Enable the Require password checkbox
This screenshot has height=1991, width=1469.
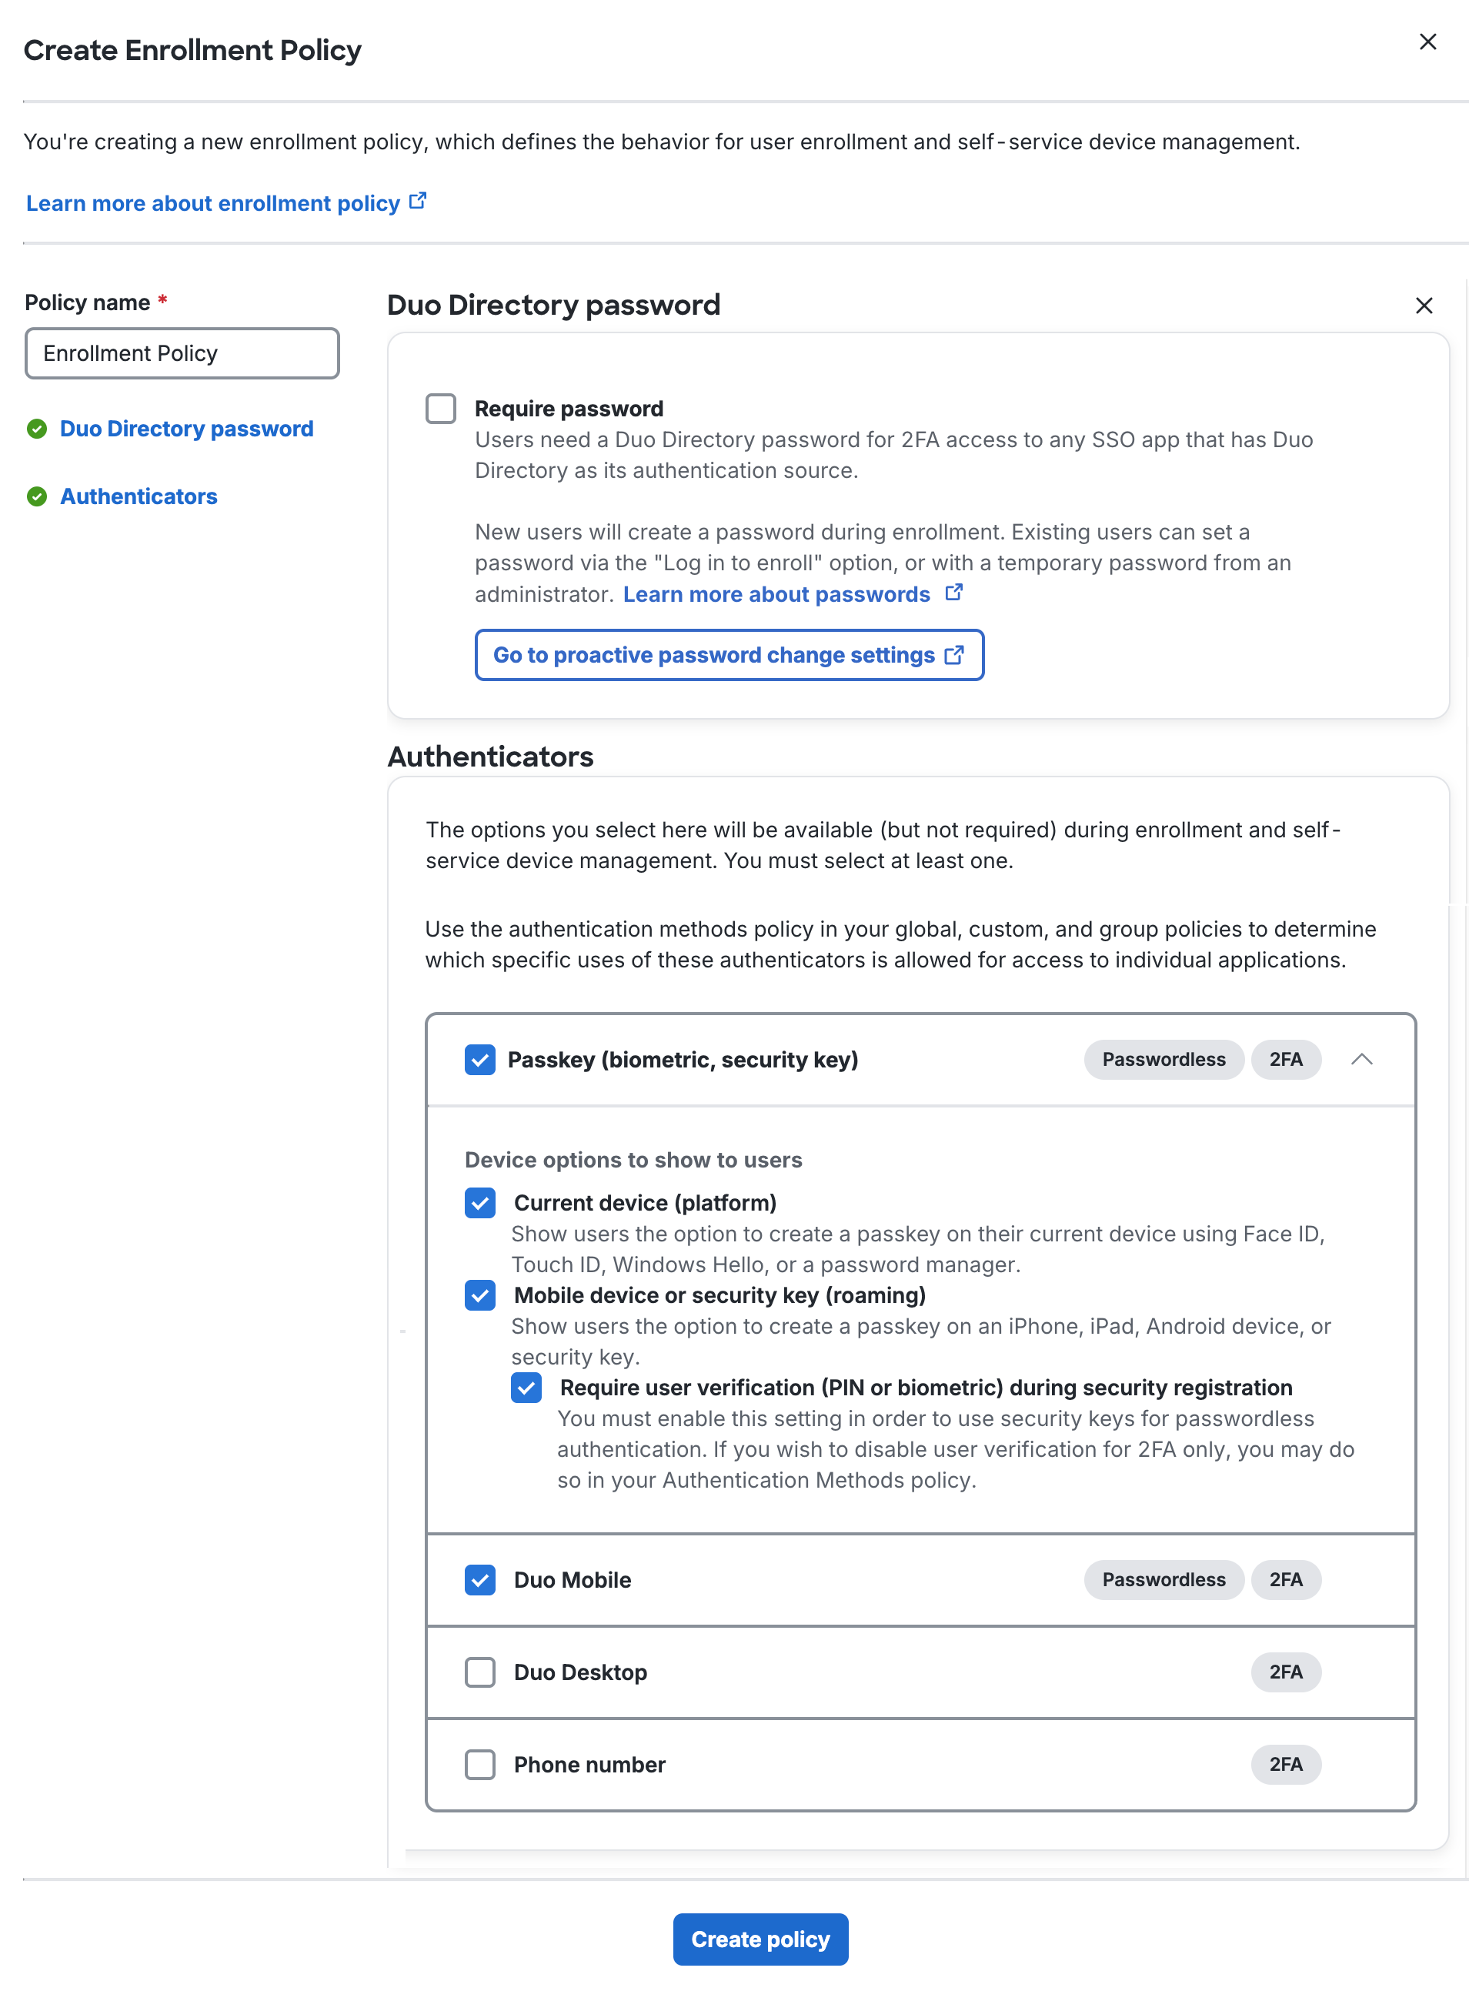(441, 408)
